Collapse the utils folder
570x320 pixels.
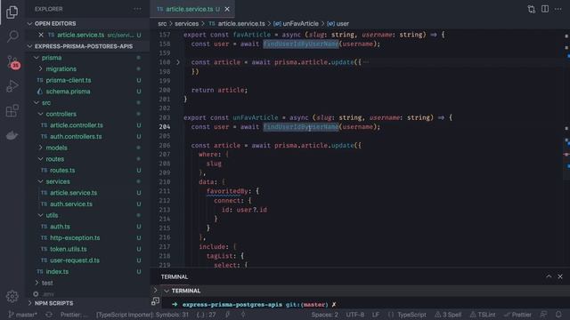click(40, 215)
